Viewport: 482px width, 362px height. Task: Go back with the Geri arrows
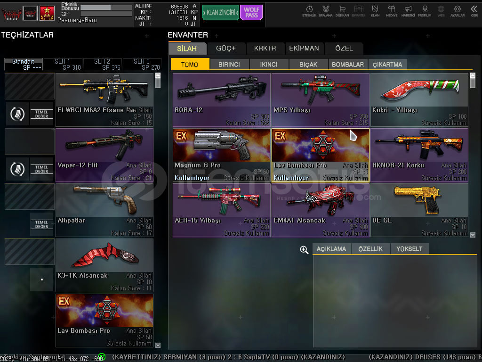point(474,11)
